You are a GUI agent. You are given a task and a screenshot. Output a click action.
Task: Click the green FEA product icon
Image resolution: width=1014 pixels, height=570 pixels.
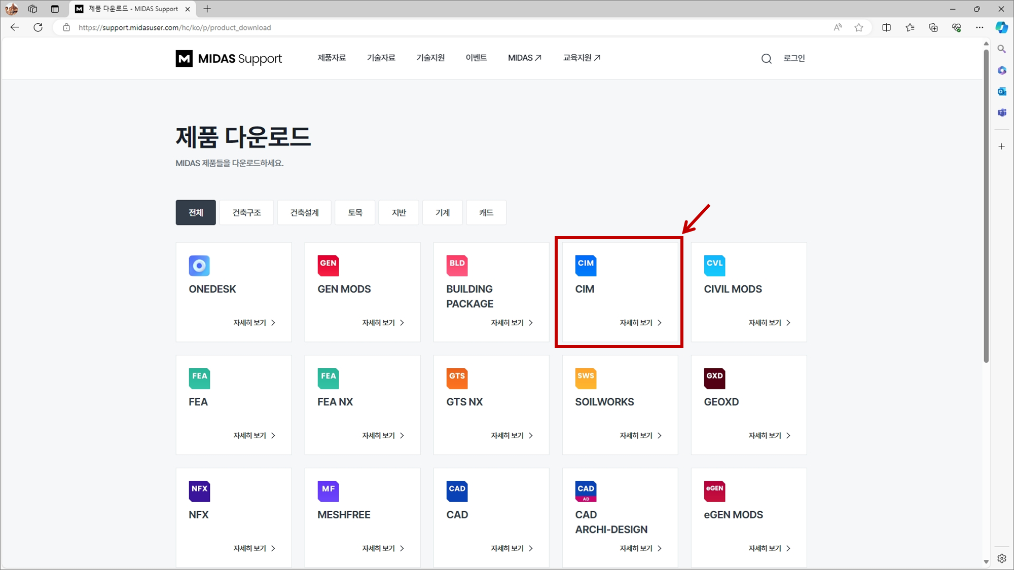tap(199, 378)
